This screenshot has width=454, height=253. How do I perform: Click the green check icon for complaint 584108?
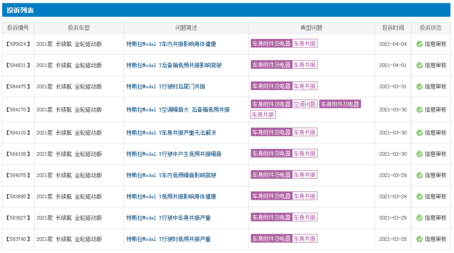pyautogui.click(x=419, y=154)
